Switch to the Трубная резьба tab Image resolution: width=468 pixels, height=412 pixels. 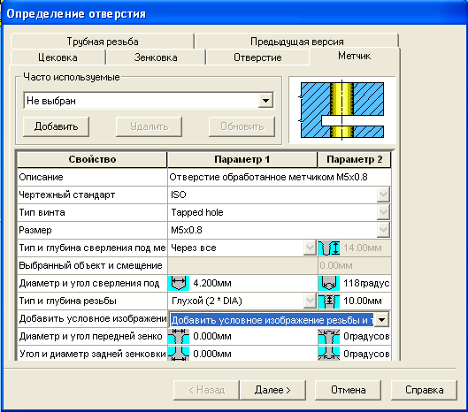(103, 42)
